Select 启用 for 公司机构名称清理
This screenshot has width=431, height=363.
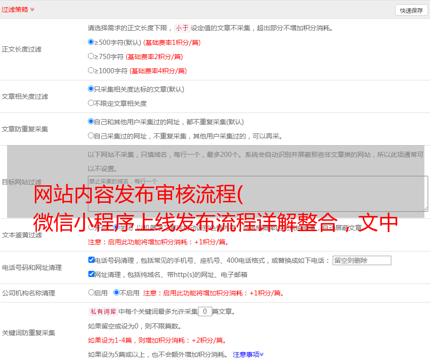pyautogui.click(x=91, y=293)
